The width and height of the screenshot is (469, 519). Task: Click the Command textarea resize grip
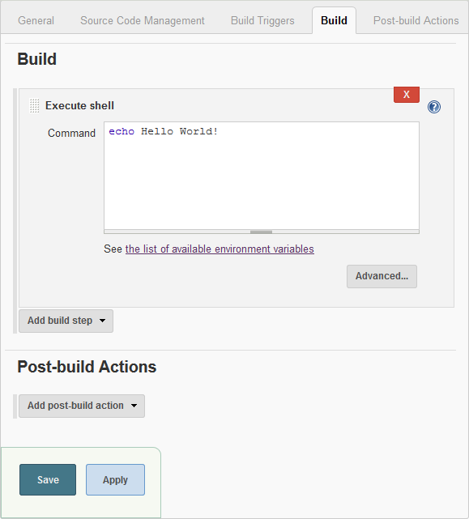262,232
